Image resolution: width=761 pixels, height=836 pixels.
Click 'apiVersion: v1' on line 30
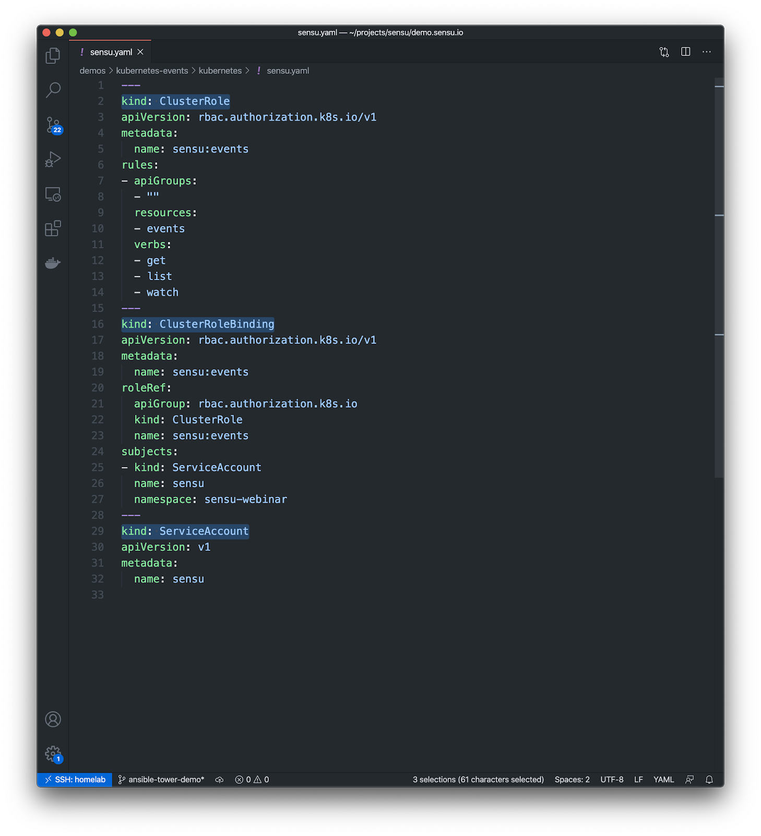166,547
